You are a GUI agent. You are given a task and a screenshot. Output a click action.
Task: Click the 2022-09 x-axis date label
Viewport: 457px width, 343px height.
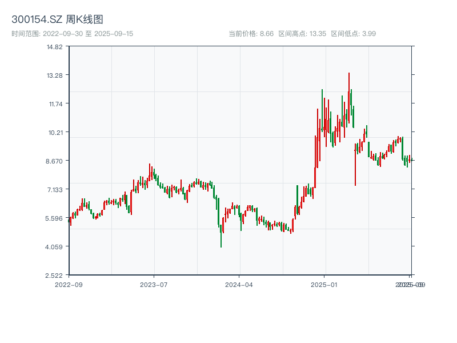coord(69,284)
